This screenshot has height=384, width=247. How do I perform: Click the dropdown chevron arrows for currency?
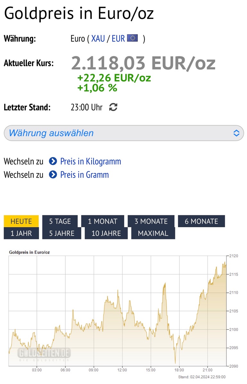coord(236,133)
